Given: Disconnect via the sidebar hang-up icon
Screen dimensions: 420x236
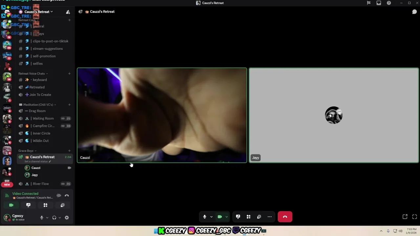Looking at the screenshot, I should (67, 196).
